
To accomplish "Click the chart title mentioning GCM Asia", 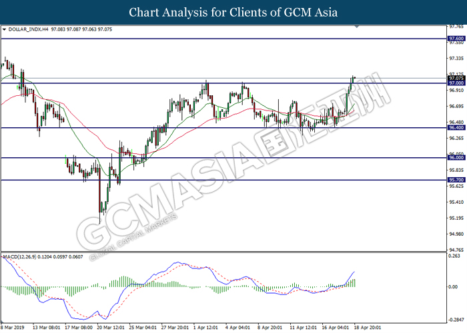I will coord(233,12).
